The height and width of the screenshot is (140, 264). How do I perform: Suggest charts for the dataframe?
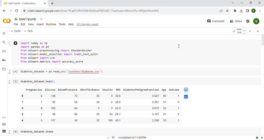(186, 97)
